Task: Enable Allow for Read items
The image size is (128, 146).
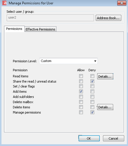Action: tap(81, 76)
